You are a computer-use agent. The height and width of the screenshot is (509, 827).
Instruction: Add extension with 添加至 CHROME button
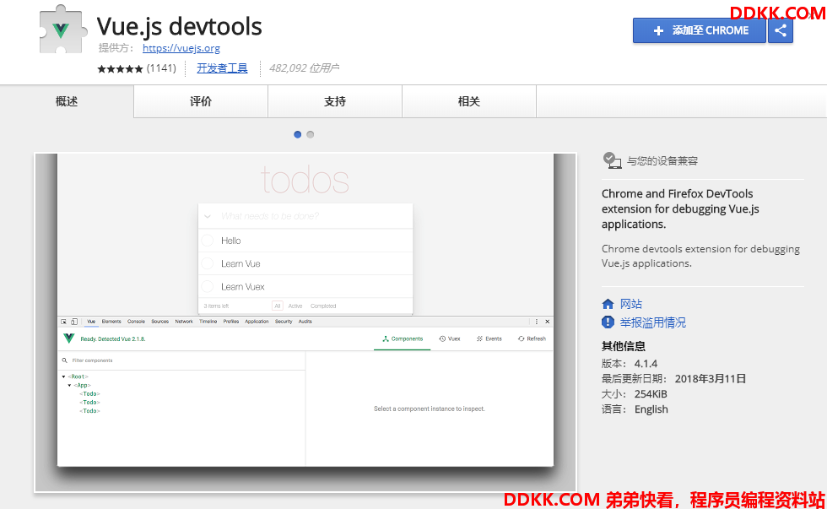pyautogui.click(x=700, y=30)
